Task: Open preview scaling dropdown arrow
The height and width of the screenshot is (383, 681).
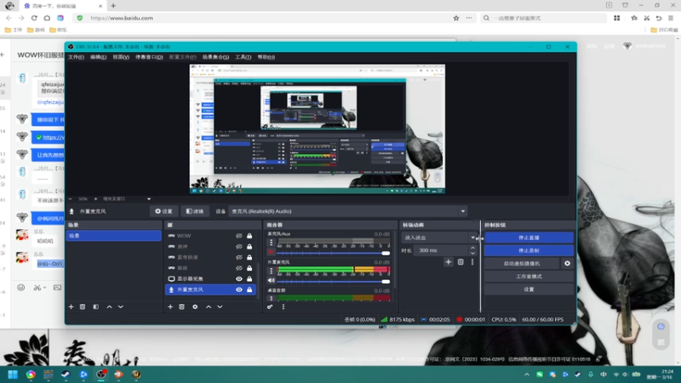Action: (x=148, y=199)
